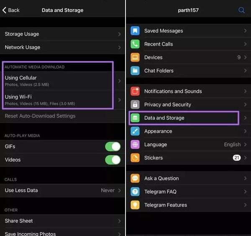The height and width of the screenshot is (236, 251).
Task: Open Storage Usage settings
Action: coord(62,34)
